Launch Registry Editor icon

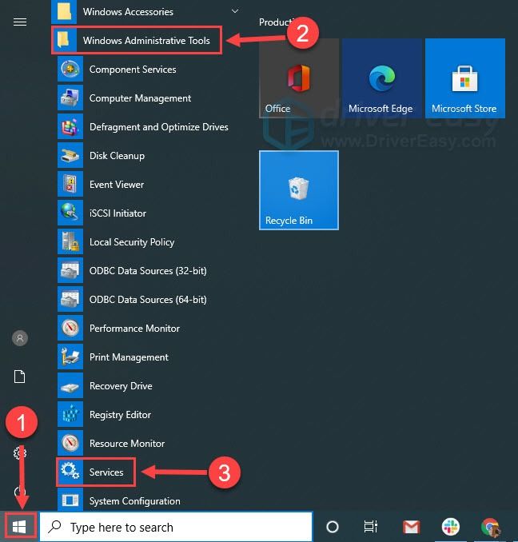pyautogui.click(x=70, y=414)
